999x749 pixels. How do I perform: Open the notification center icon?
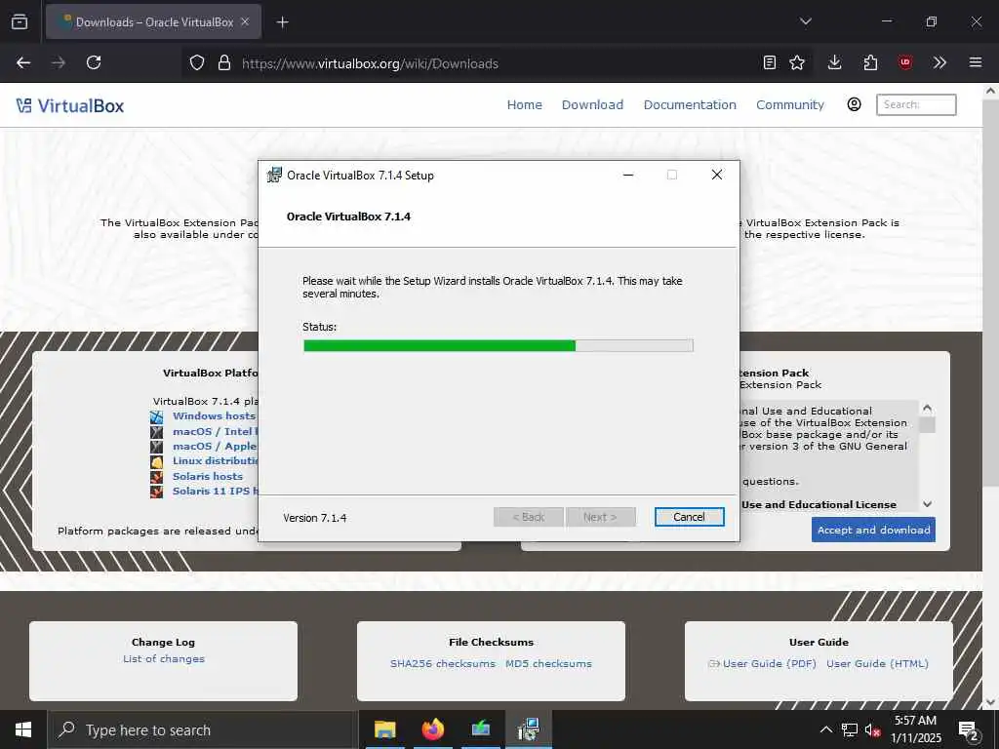(969, 730)
